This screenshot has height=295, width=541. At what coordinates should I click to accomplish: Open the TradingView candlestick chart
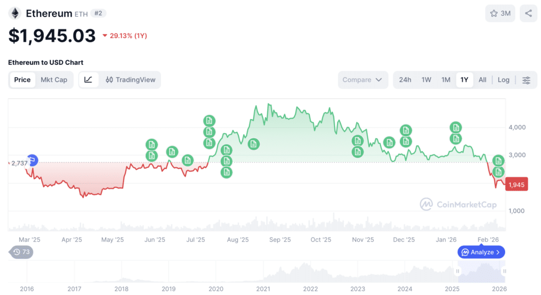[130, 80]
